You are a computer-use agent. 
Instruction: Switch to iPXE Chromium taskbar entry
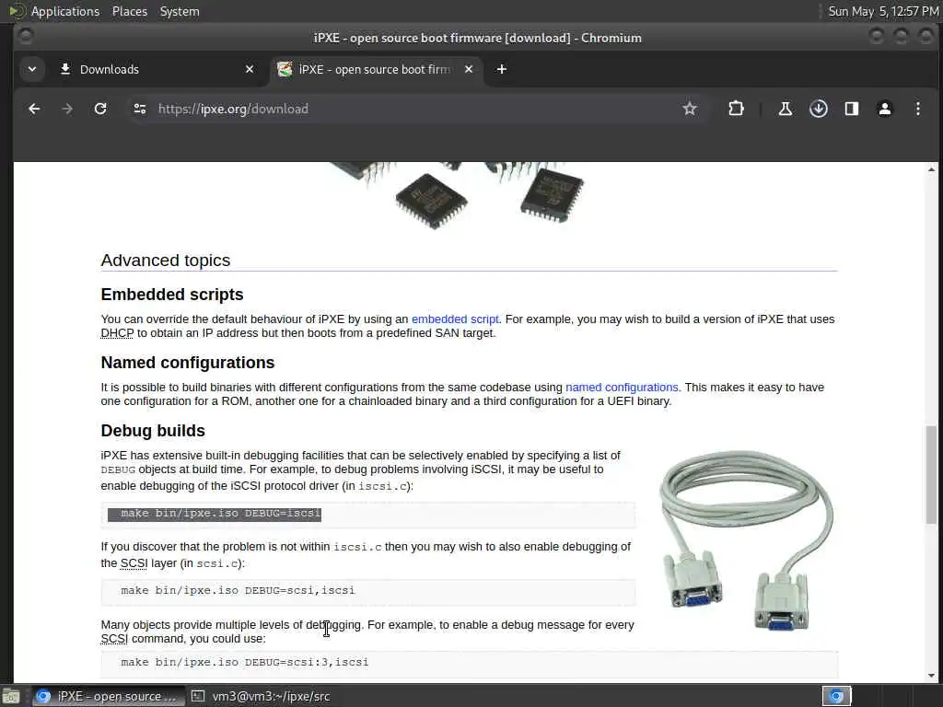(107, 696)
